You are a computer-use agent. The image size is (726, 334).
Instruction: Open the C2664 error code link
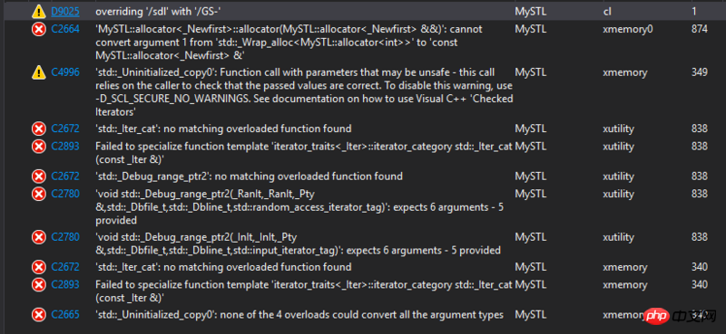click(64, 30)
